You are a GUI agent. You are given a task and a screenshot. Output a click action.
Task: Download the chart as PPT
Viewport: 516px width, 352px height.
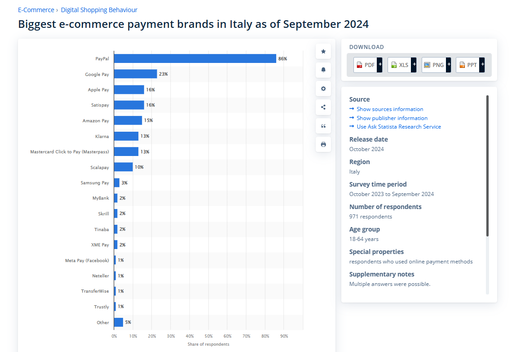pyautogui.click(x=470, y=65)
